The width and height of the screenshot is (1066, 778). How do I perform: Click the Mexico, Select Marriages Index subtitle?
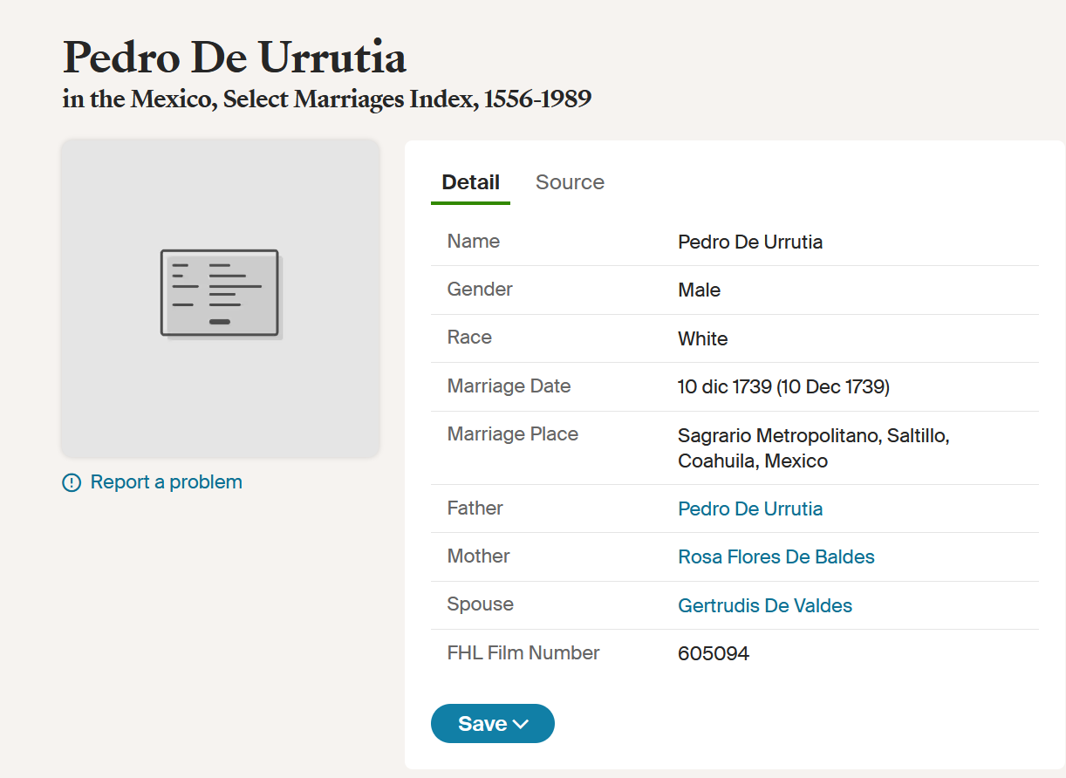point(326,99)
